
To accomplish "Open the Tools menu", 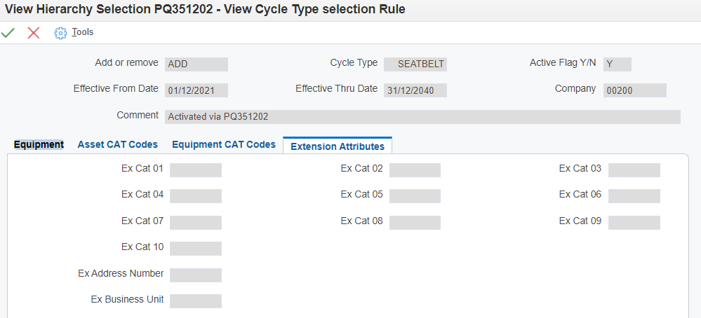I will (82, 32).
